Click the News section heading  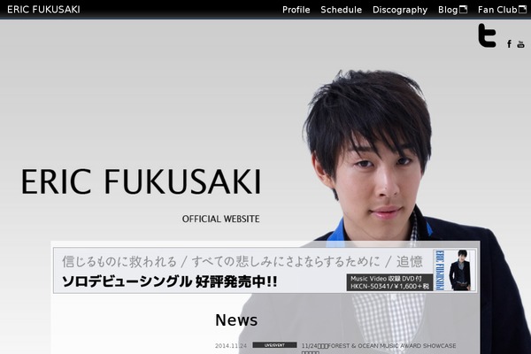click(x=236, y=320)
